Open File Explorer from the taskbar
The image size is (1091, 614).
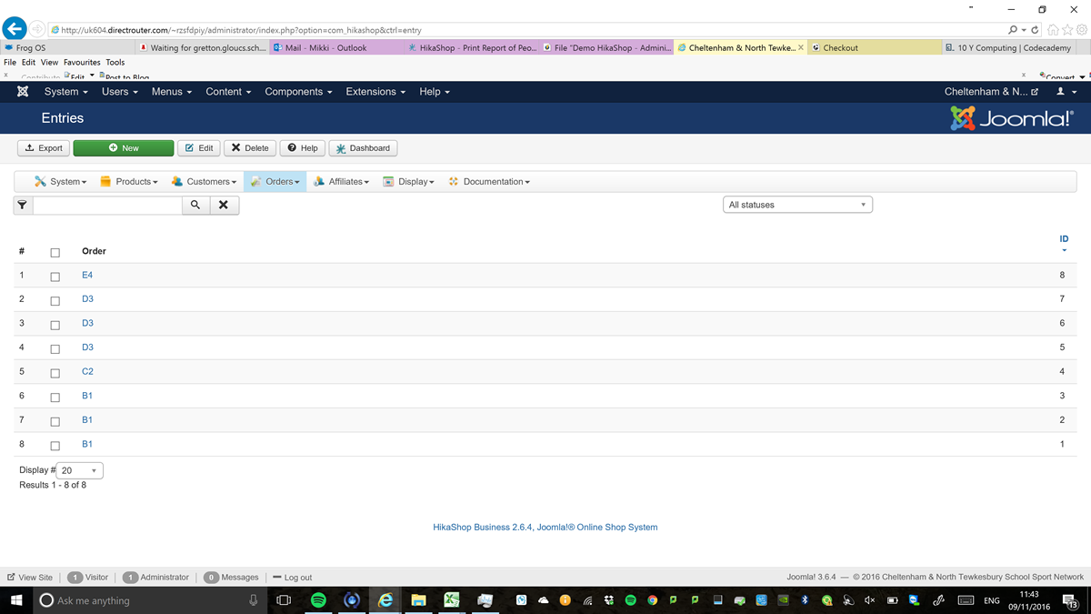[418, 600]
